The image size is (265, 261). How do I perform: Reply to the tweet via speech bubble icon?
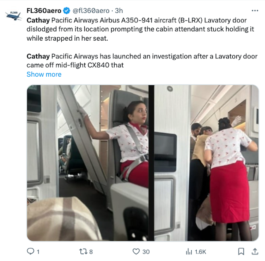[31, 251]
